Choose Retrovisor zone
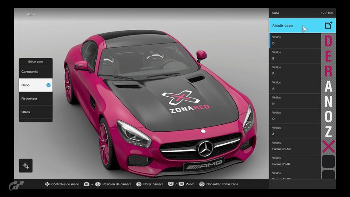The height and width of the screenshot is (197, 350). (36, 98)
